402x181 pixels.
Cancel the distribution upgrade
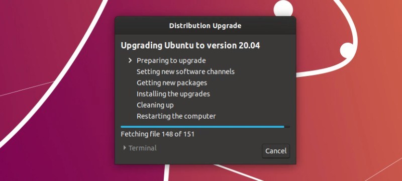[276, 151]
